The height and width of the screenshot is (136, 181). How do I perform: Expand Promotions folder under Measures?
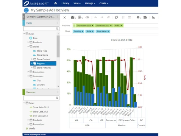(28, 124)
